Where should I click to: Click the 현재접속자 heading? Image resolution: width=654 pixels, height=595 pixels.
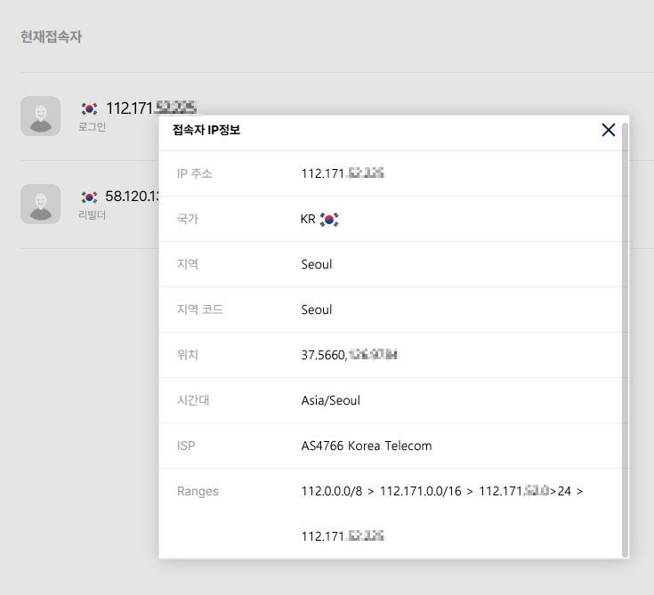(52, 37)
